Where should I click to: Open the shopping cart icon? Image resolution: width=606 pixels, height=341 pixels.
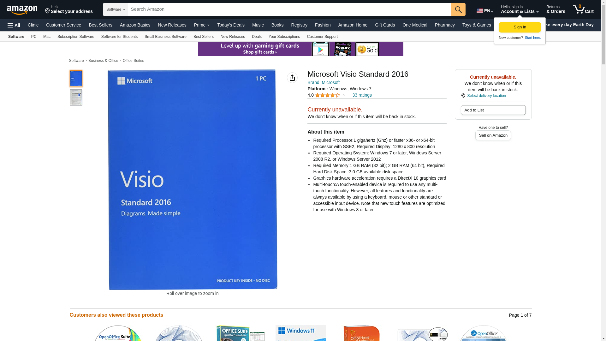[583, 9]
